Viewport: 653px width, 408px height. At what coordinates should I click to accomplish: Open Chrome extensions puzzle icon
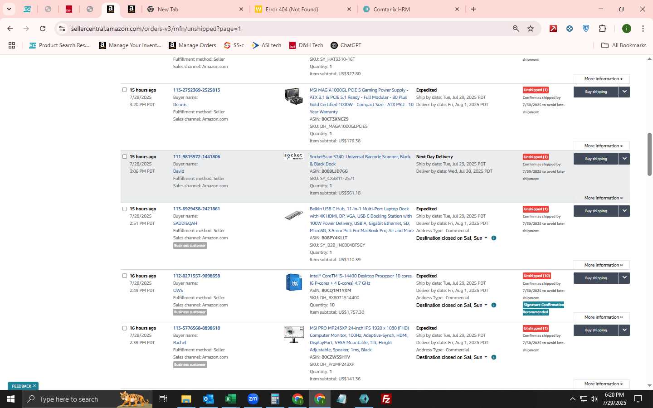(602, 29)
